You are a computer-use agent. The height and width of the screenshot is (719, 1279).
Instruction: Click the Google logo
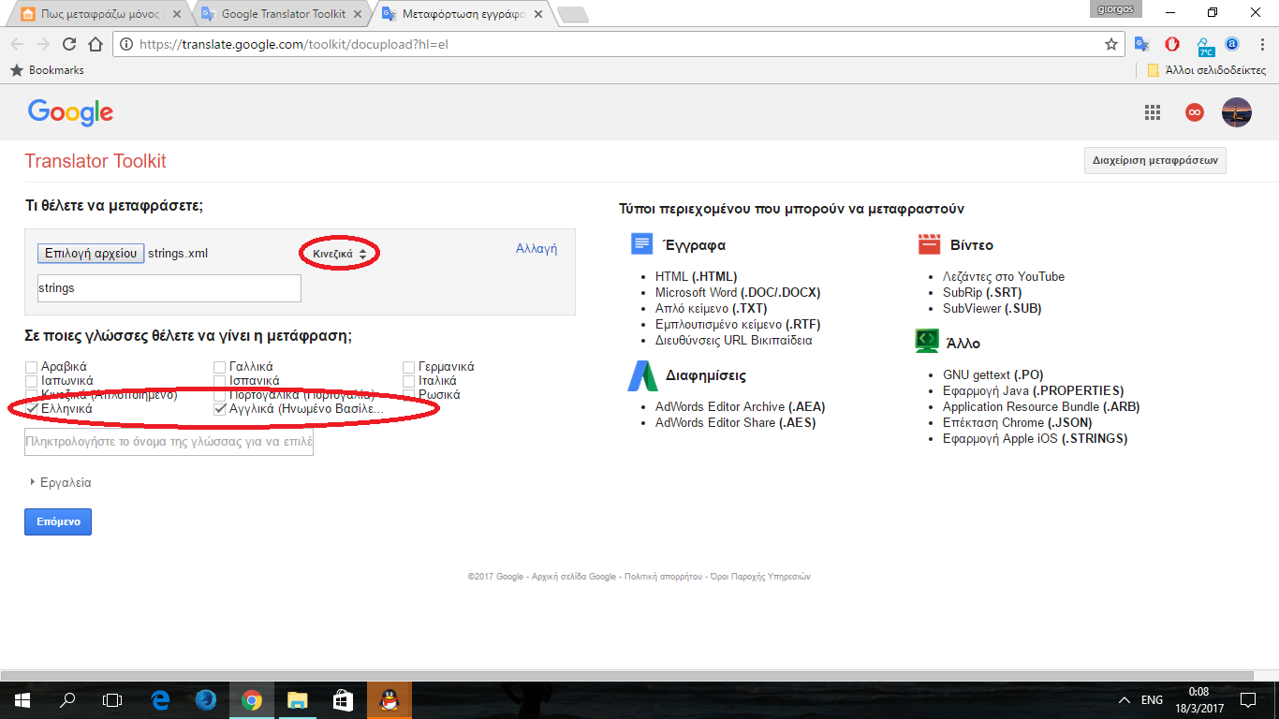70,112
